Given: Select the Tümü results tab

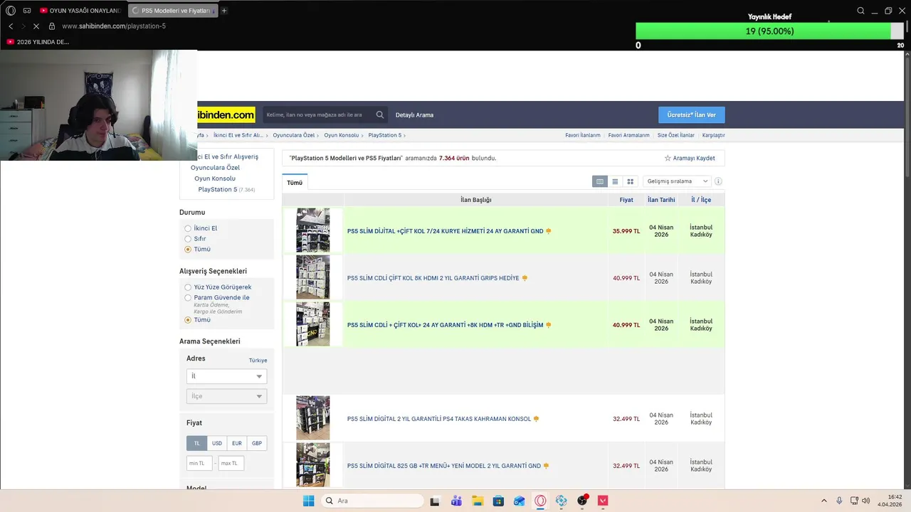Looking at the screenshot, I should tap(295, 183).
